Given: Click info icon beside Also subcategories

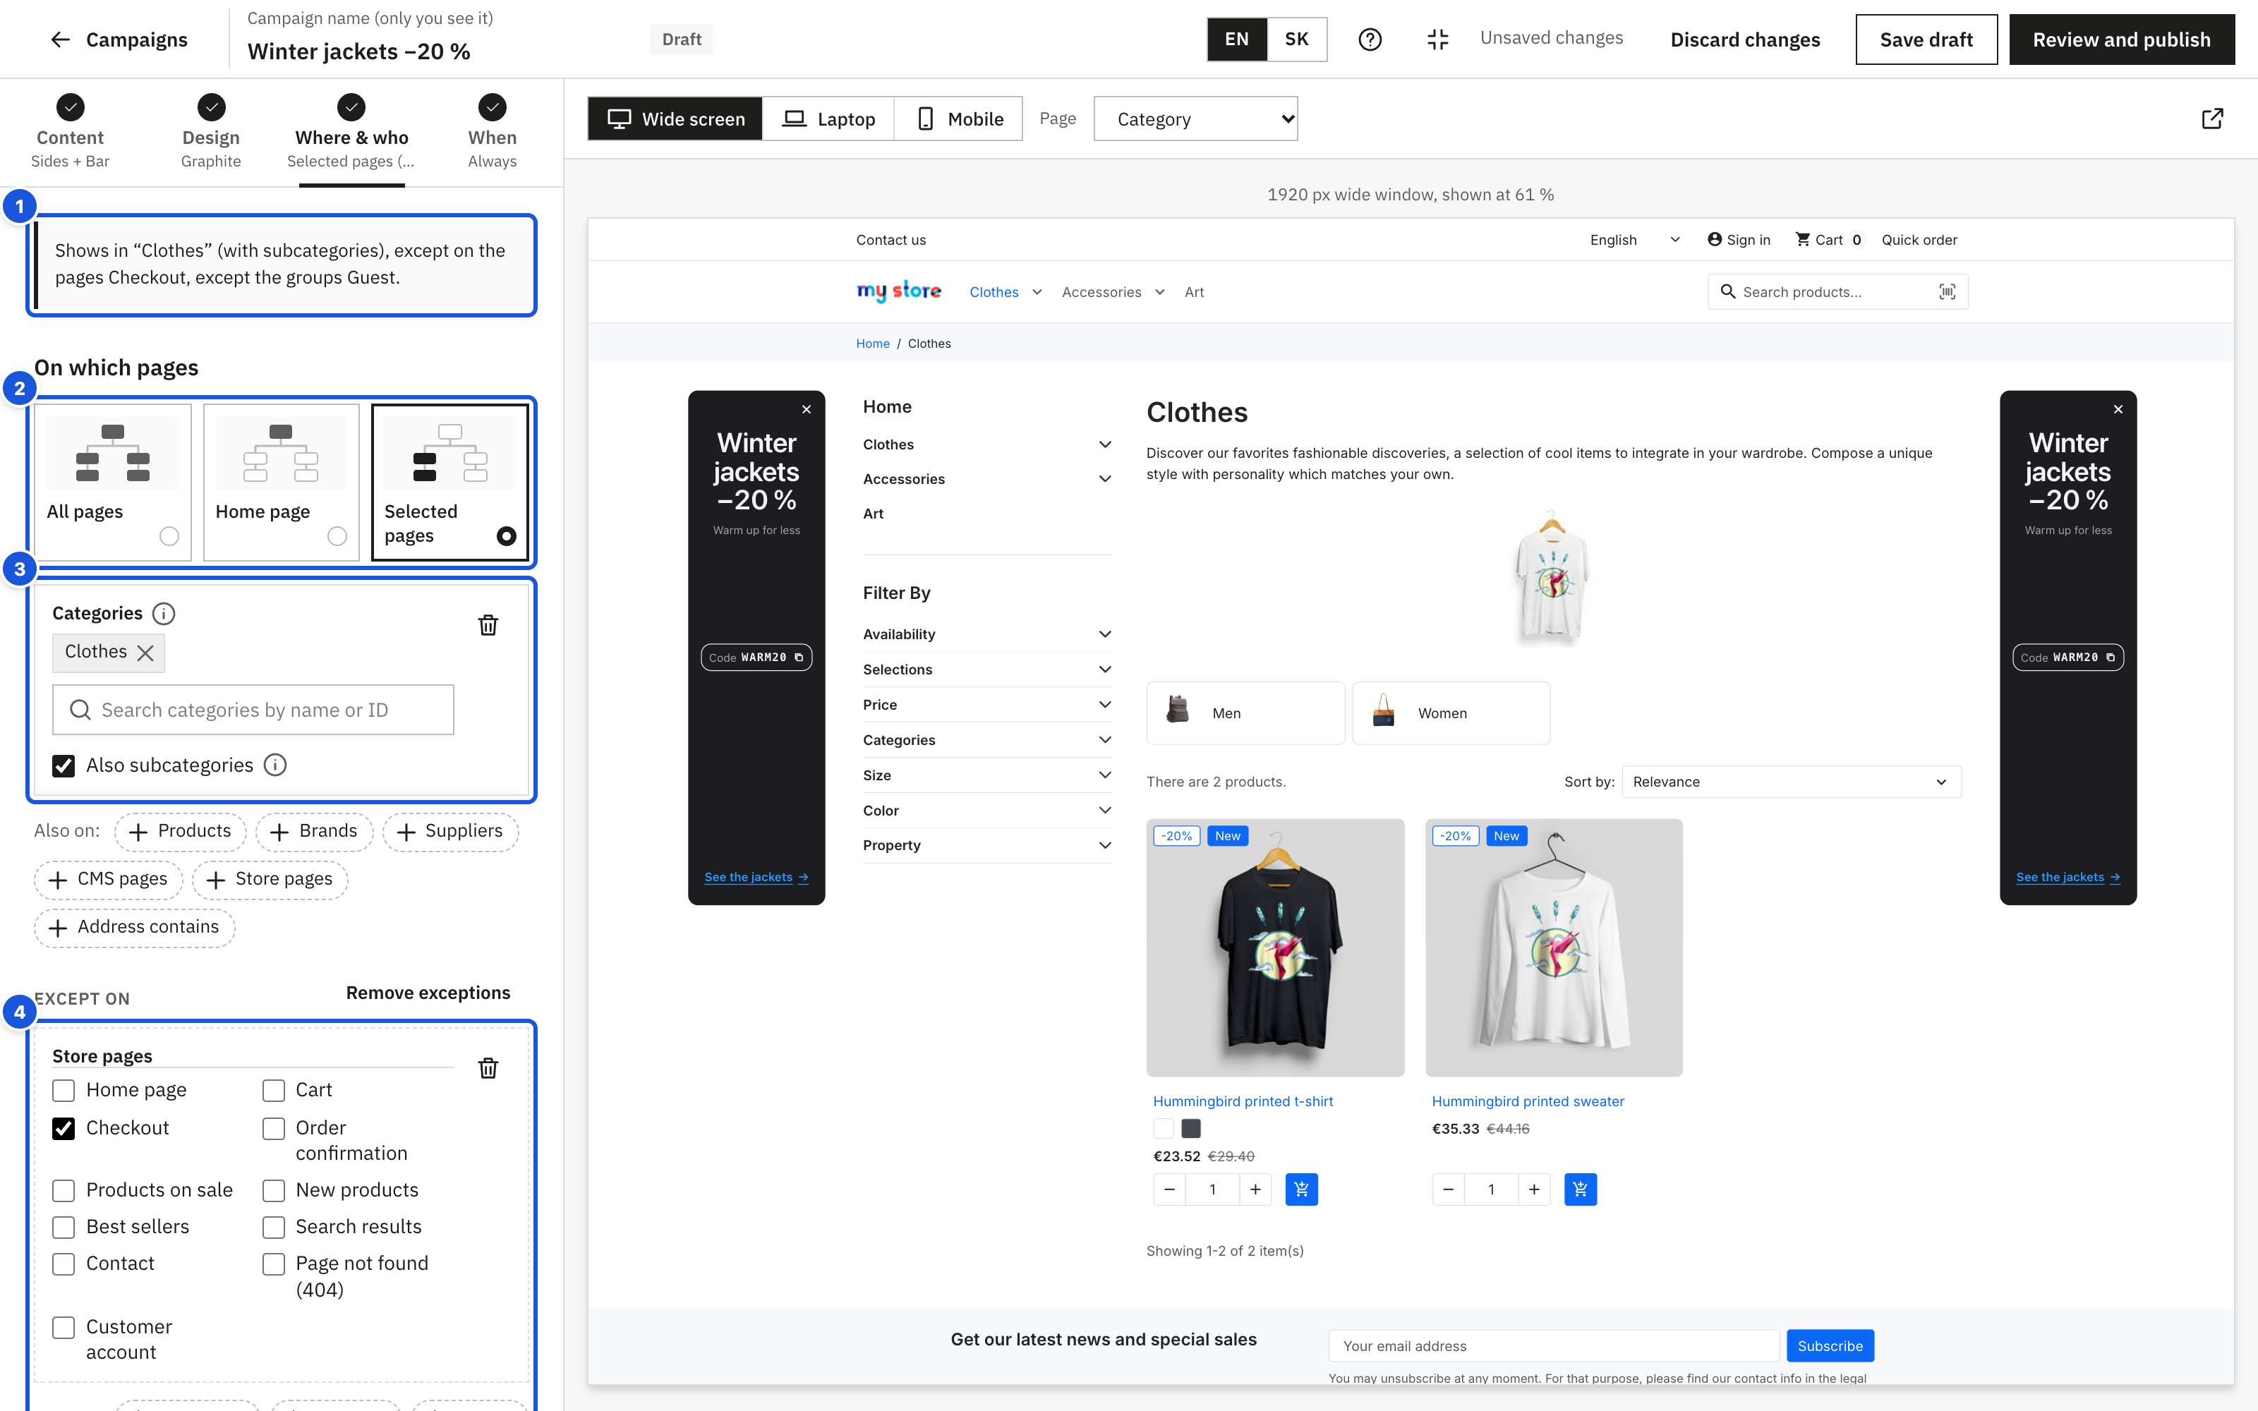Looking at the screenshot, I should (275, 765).
